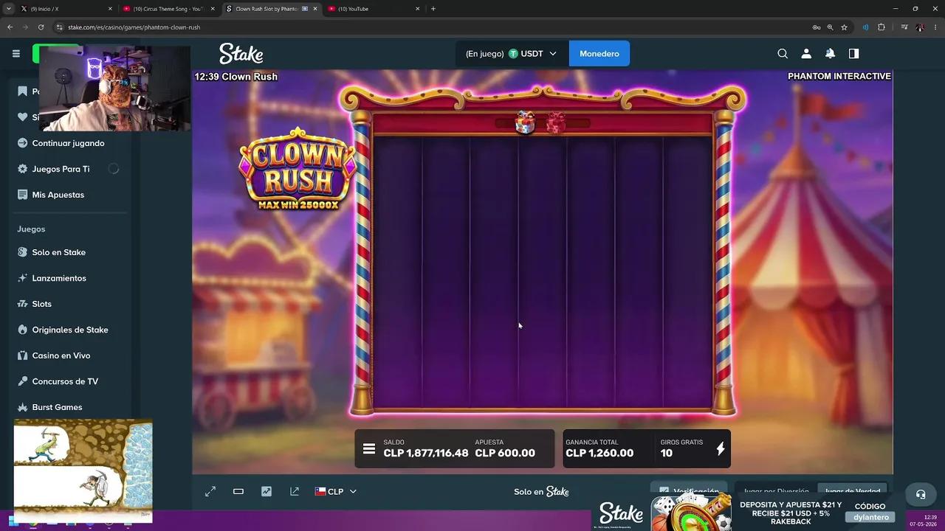Open Slots category

point(41,304)
